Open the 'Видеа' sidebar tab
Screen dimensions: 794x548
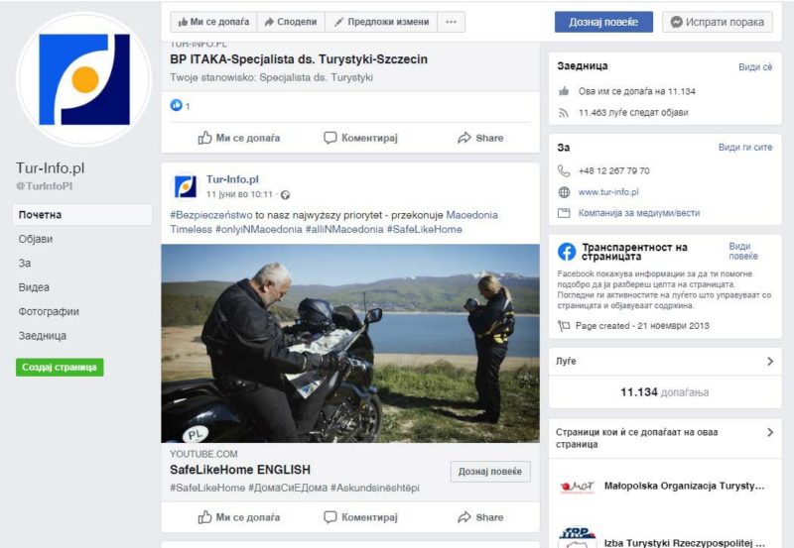34,287
